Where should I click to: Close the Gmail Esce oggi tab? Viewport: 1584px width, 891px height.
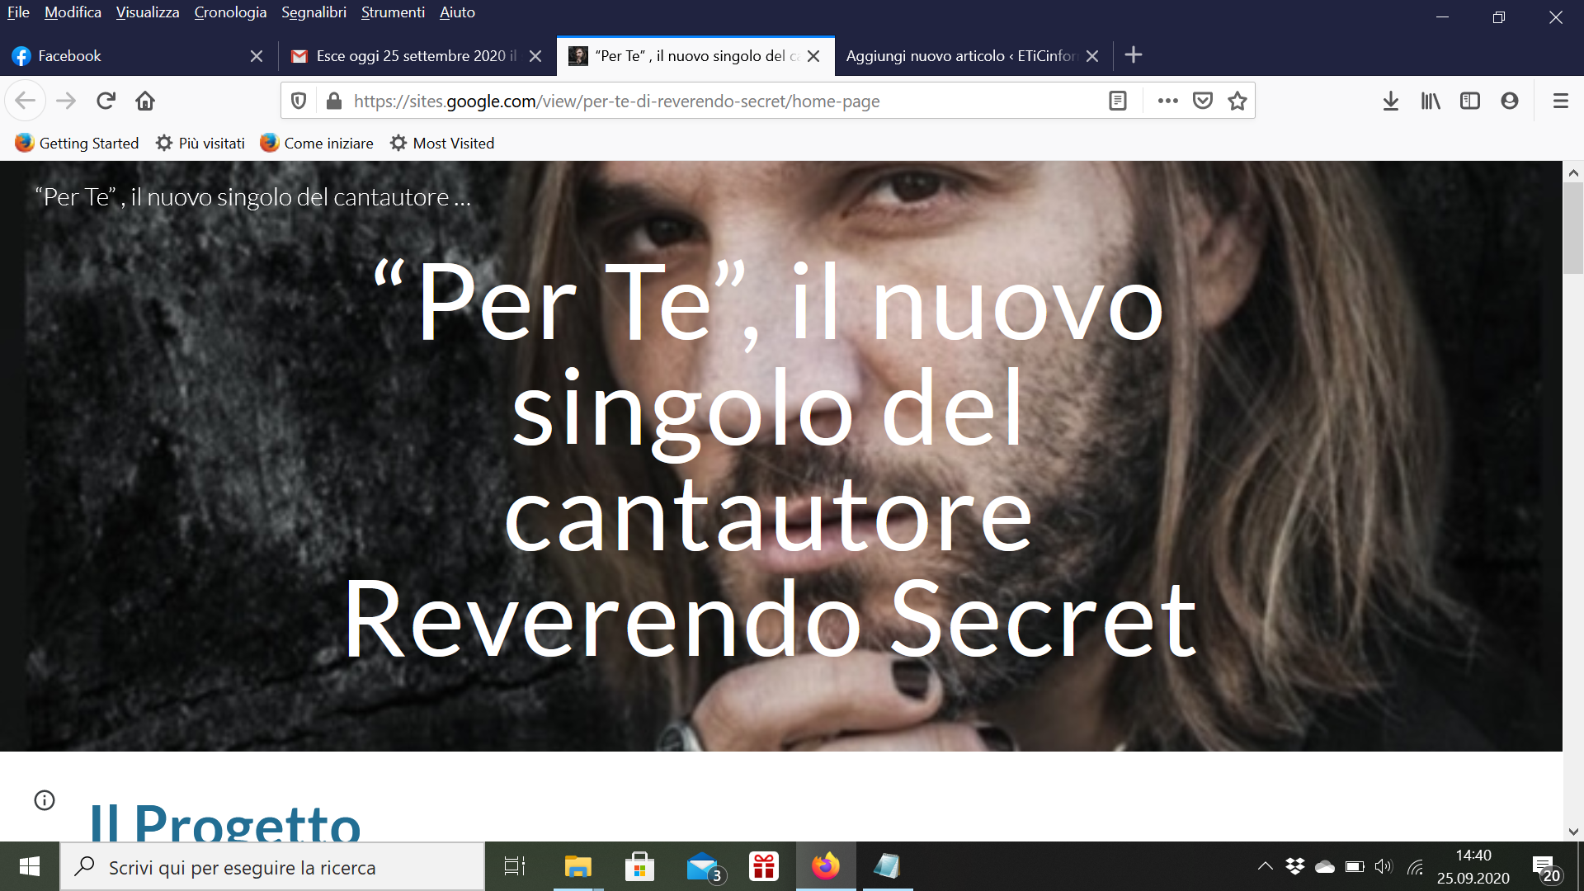click(535, 56)
